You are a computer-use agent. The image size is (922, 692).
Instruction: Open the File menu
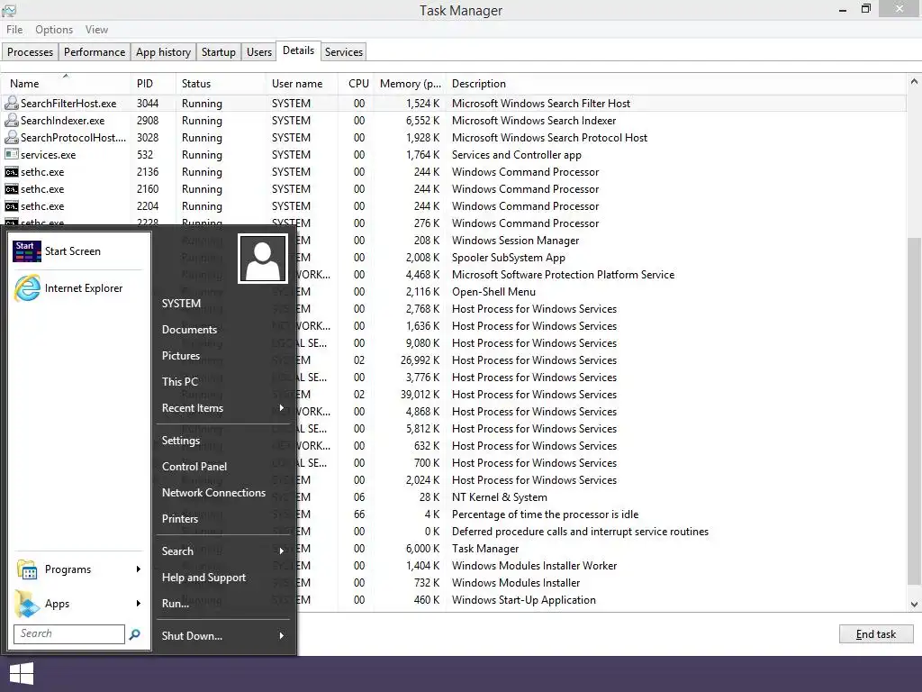click(14, 30)
